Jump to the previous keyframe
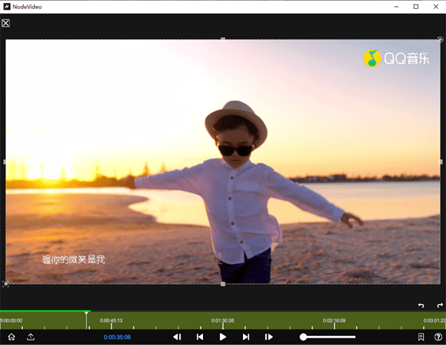Image resolution: width=446 pixels, height=345 pixels. tap(200, 337)
